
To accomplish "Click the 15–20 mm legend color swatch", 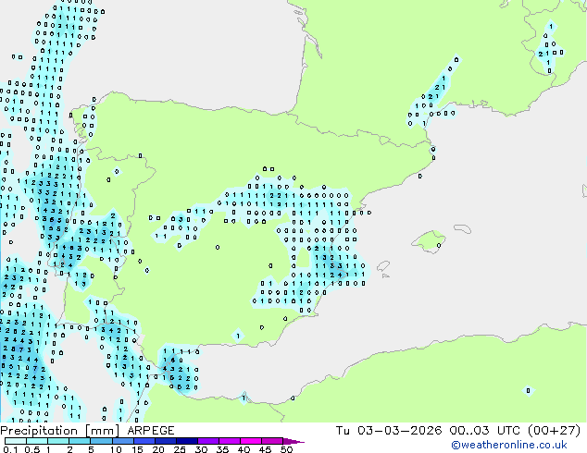I will click(144, 441).
